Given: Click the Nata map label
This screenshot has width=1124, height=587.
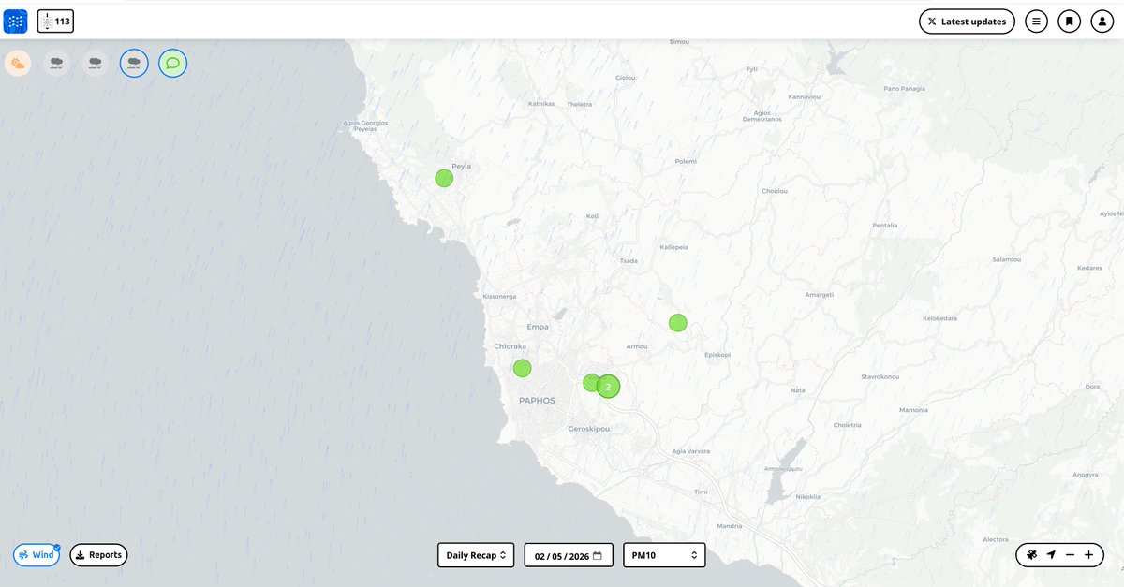Looking at the screenshot, I should pos(798,389).
